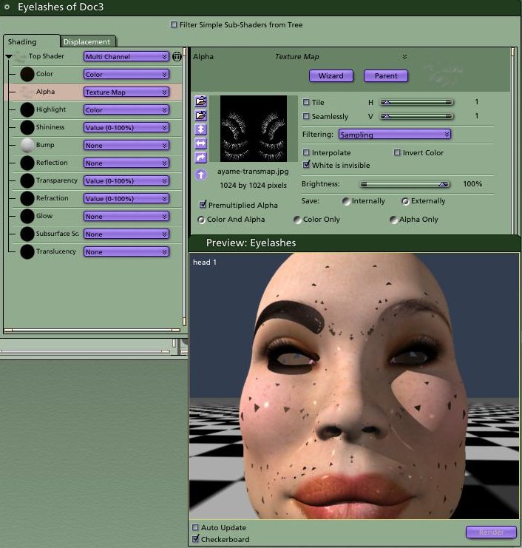This screenshot has width=522, height=548.
Task: Delete the Top Shader with trash icon
Action: [177, 56]
